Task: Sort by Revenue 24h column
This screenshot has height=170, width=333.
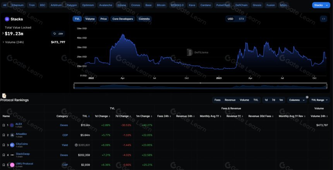Action: tap(185, 116)
